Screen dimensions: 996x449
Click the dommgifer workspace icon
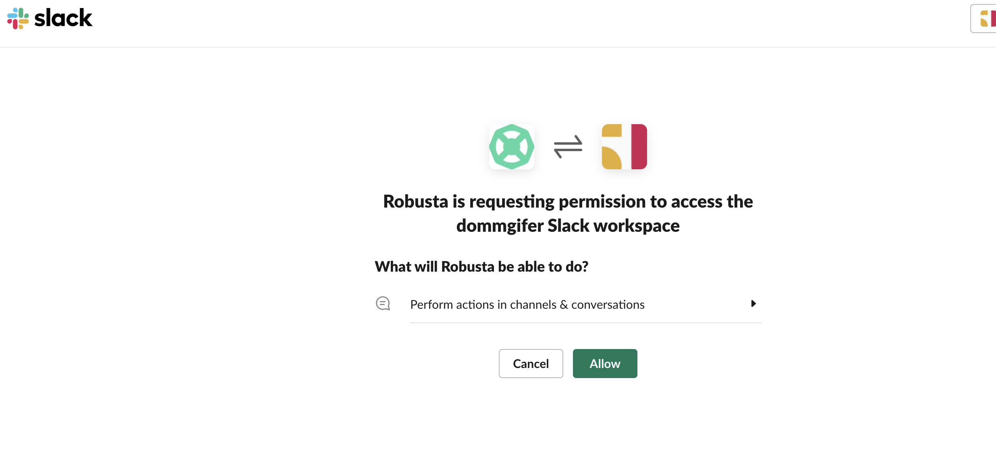point(624,147)
